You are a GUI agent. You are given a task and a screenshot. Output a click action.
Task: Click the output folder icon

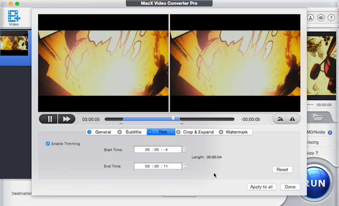[318, 118]
